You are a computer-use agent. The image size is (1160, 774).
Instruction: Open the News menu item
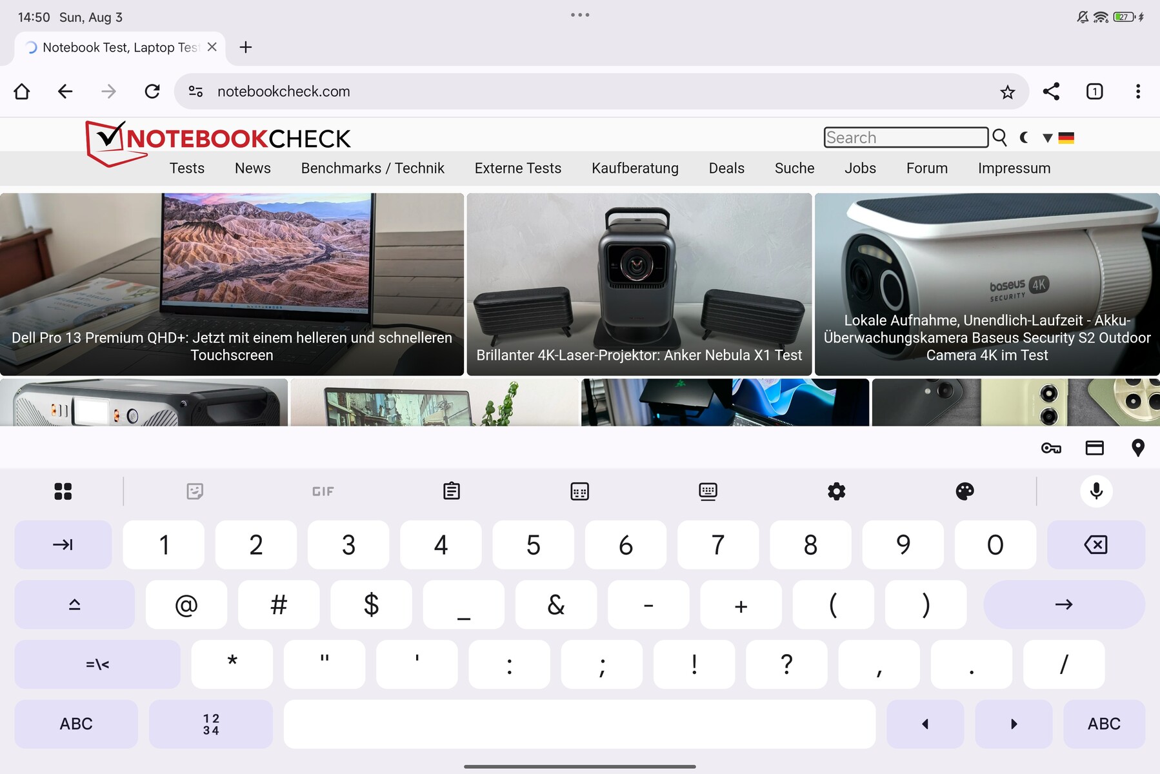point(253,168)
